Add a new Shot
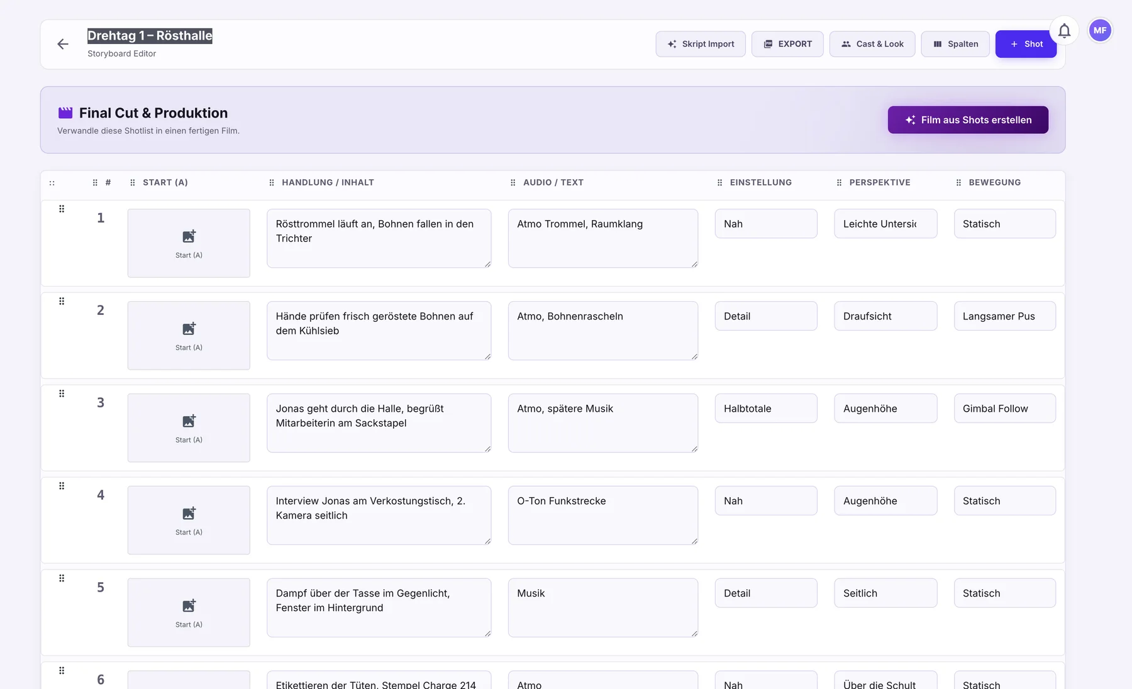The image size is (1132, 689). click(1026, 44)
